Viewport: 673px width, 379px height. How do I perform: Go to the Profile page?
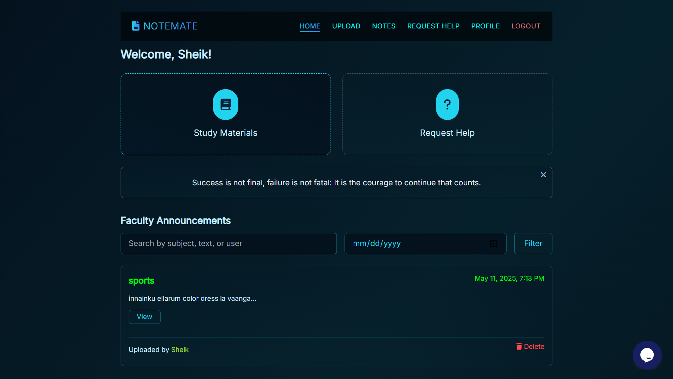pos(485,26)
